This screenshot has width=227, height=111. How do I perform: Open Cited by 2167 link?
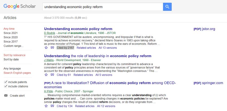65,48
